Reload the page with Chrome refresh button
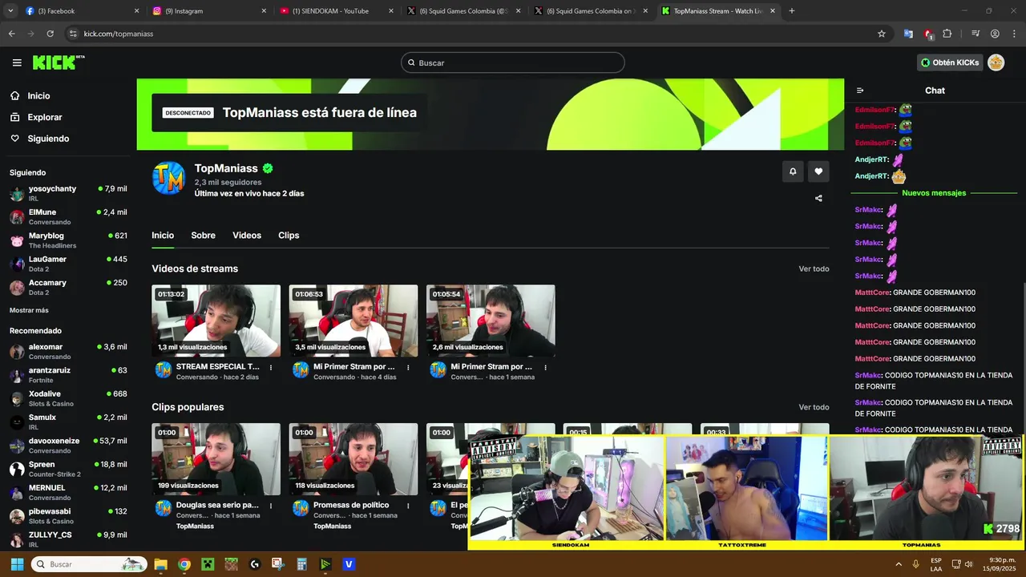 50,34
